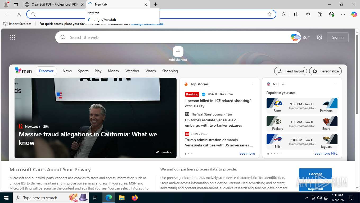Open the Microsoft apps grid launcher

[x=13, y=37]
